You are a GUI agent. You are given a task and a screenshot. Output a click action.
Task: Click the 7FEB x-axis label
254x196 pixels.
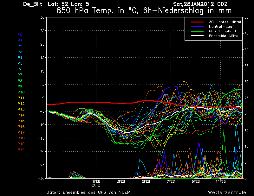point(171,182)
